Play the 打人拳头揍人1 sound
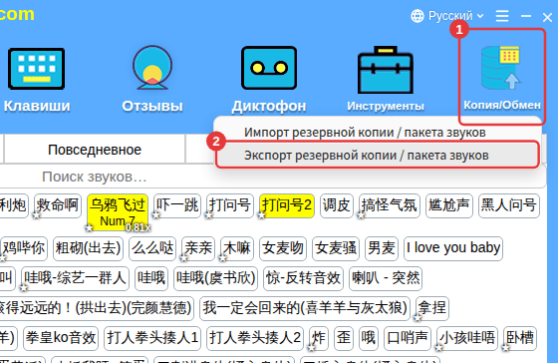Viewport: 558px width, 363px height. click(x=152, y=338)
